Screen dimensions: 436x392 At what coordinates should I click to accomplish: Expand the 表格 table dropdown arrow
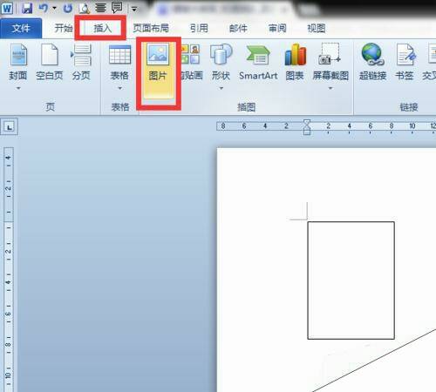119,88
